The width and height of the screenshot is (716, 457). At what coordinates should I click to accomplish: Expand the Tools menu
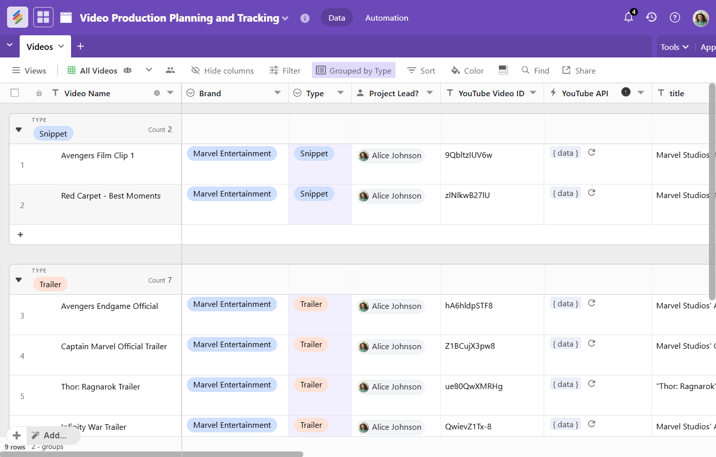click(x=674, y=47)
